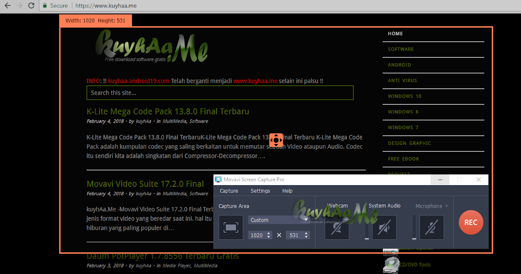Click MultiMedia category under K-Lite post
This screenshot has width=521, height=274.
175,121
